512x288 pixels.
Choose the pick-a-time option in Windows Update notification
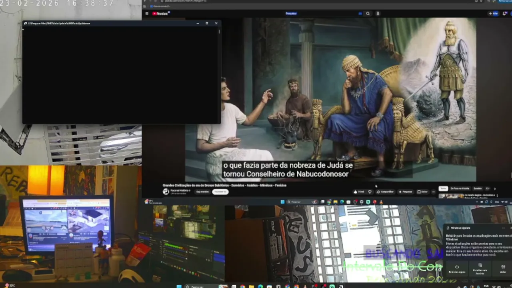(480, 269)
